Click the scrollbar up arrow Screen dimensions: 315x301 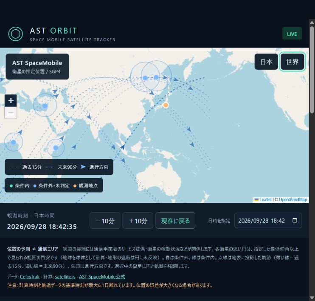click(x=312, y=23)
